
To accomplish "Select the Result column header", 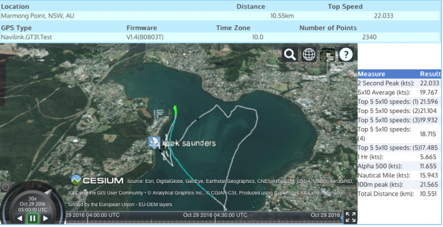I will click(430, 74).
